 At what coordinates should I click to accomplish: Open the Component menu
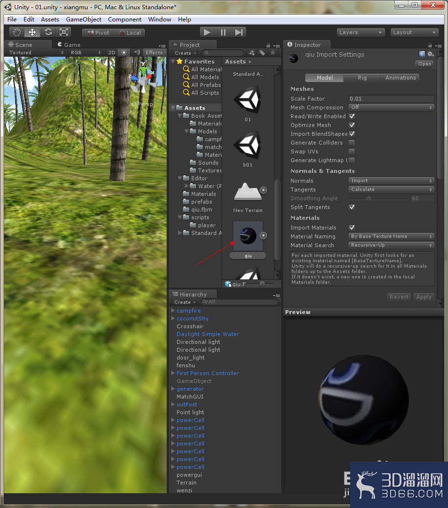pos(124,20)
